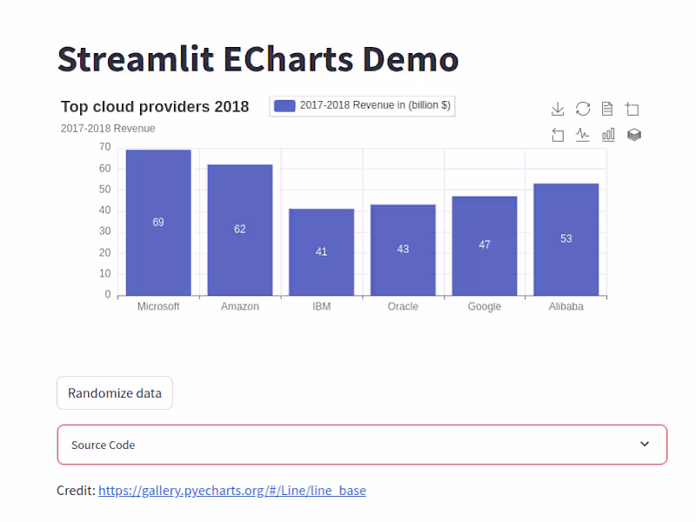Click the Amazon revenue bar

(x=239, y=229)
